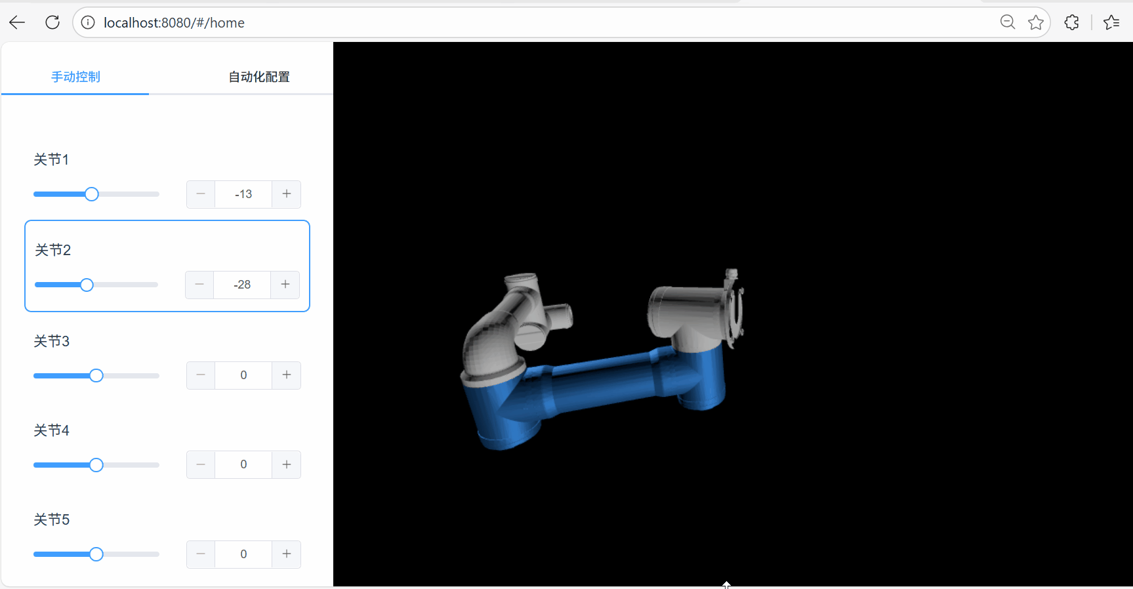Image resolution: width=1133 pixels, height=589 pixels.
Task: Decrease 关节3 value with minus button
Action: coord(201,375)
